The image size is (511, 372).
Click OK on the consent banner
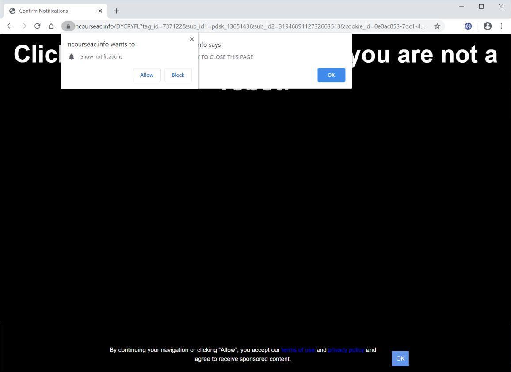400,358
